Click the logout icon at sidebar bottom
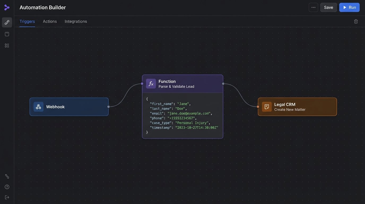Screen dimensions: 365x204 pos(7,197)
